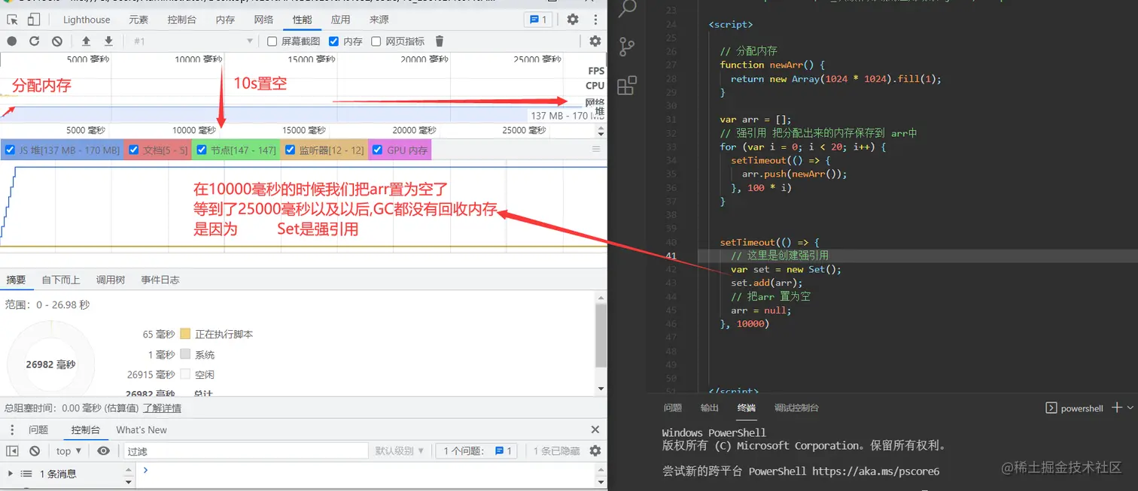
Task: Clear the console with the ban icon
Action: click(x=35, y=451)
